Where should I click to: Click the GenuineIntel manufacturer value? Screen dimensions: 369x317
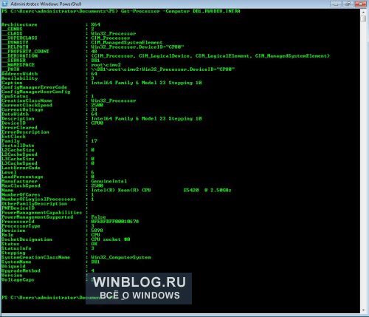[x=109, y=181]
